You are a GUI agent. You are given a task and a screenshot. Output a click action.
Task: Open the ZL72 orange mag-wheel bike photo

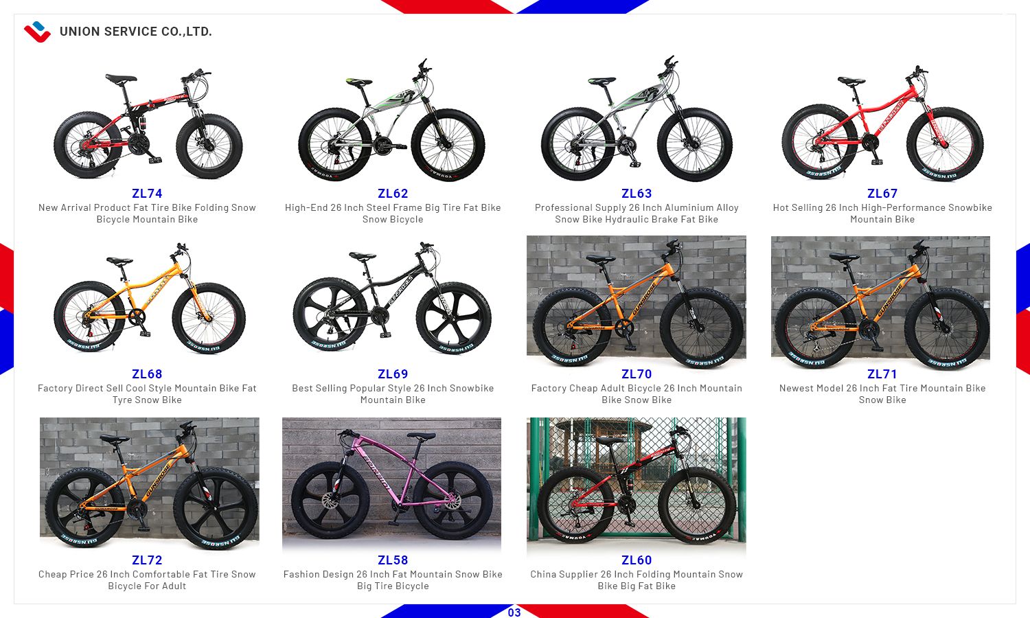tap(150, 483)
